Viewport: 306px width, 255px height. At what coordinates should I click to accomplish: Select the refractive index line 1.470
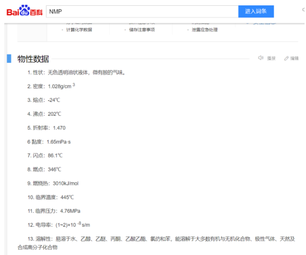click(x=46, y=128)
